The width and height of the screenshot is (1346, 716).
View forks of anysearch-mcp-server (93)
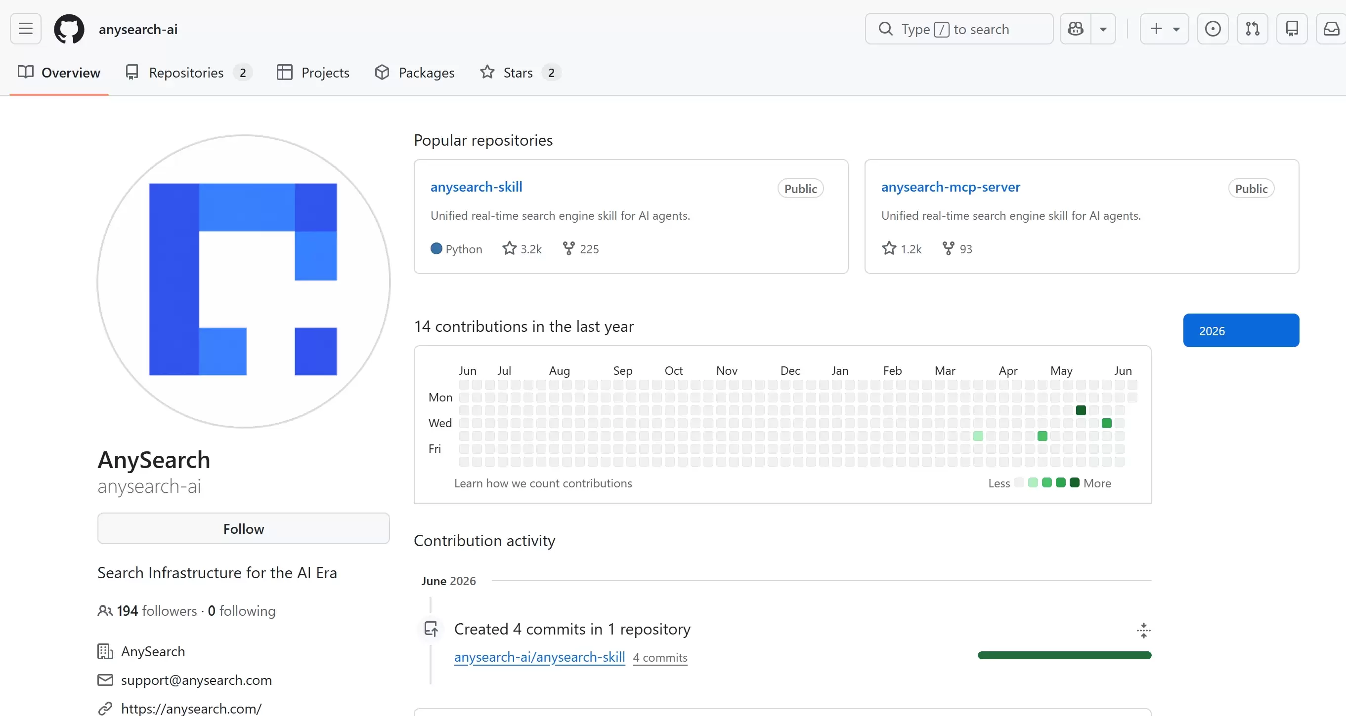coord(957,249)
